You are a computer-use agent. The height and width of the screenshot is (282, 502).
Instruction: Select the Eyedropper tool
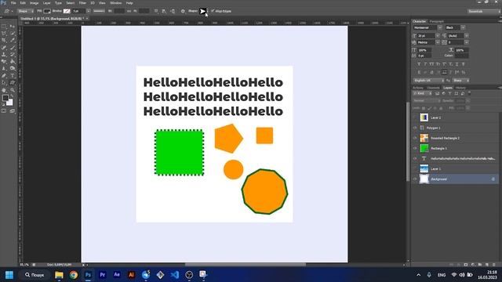(x=13, y=40)
